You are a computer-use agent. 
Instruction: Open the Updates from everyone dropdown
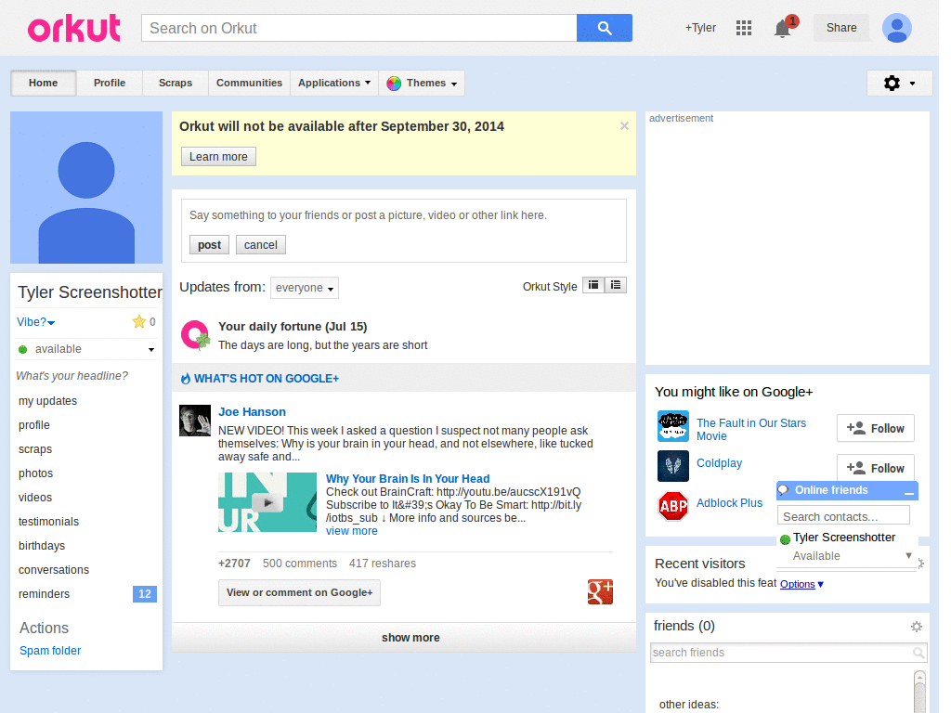coord(305,288)
